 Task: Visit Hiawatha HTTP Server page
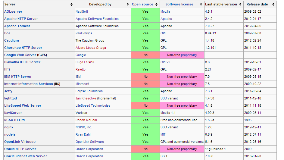pos(22,62)
